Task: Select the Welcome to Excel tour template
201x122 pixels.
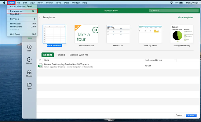Action: (x=86, y=34)
